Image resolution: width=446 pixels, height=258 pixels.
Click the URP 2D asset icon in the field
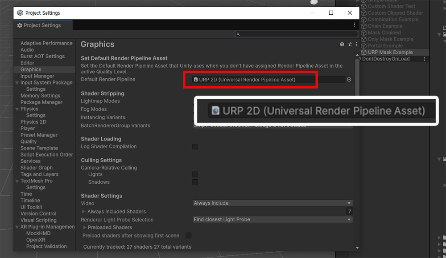click(196, 80)
